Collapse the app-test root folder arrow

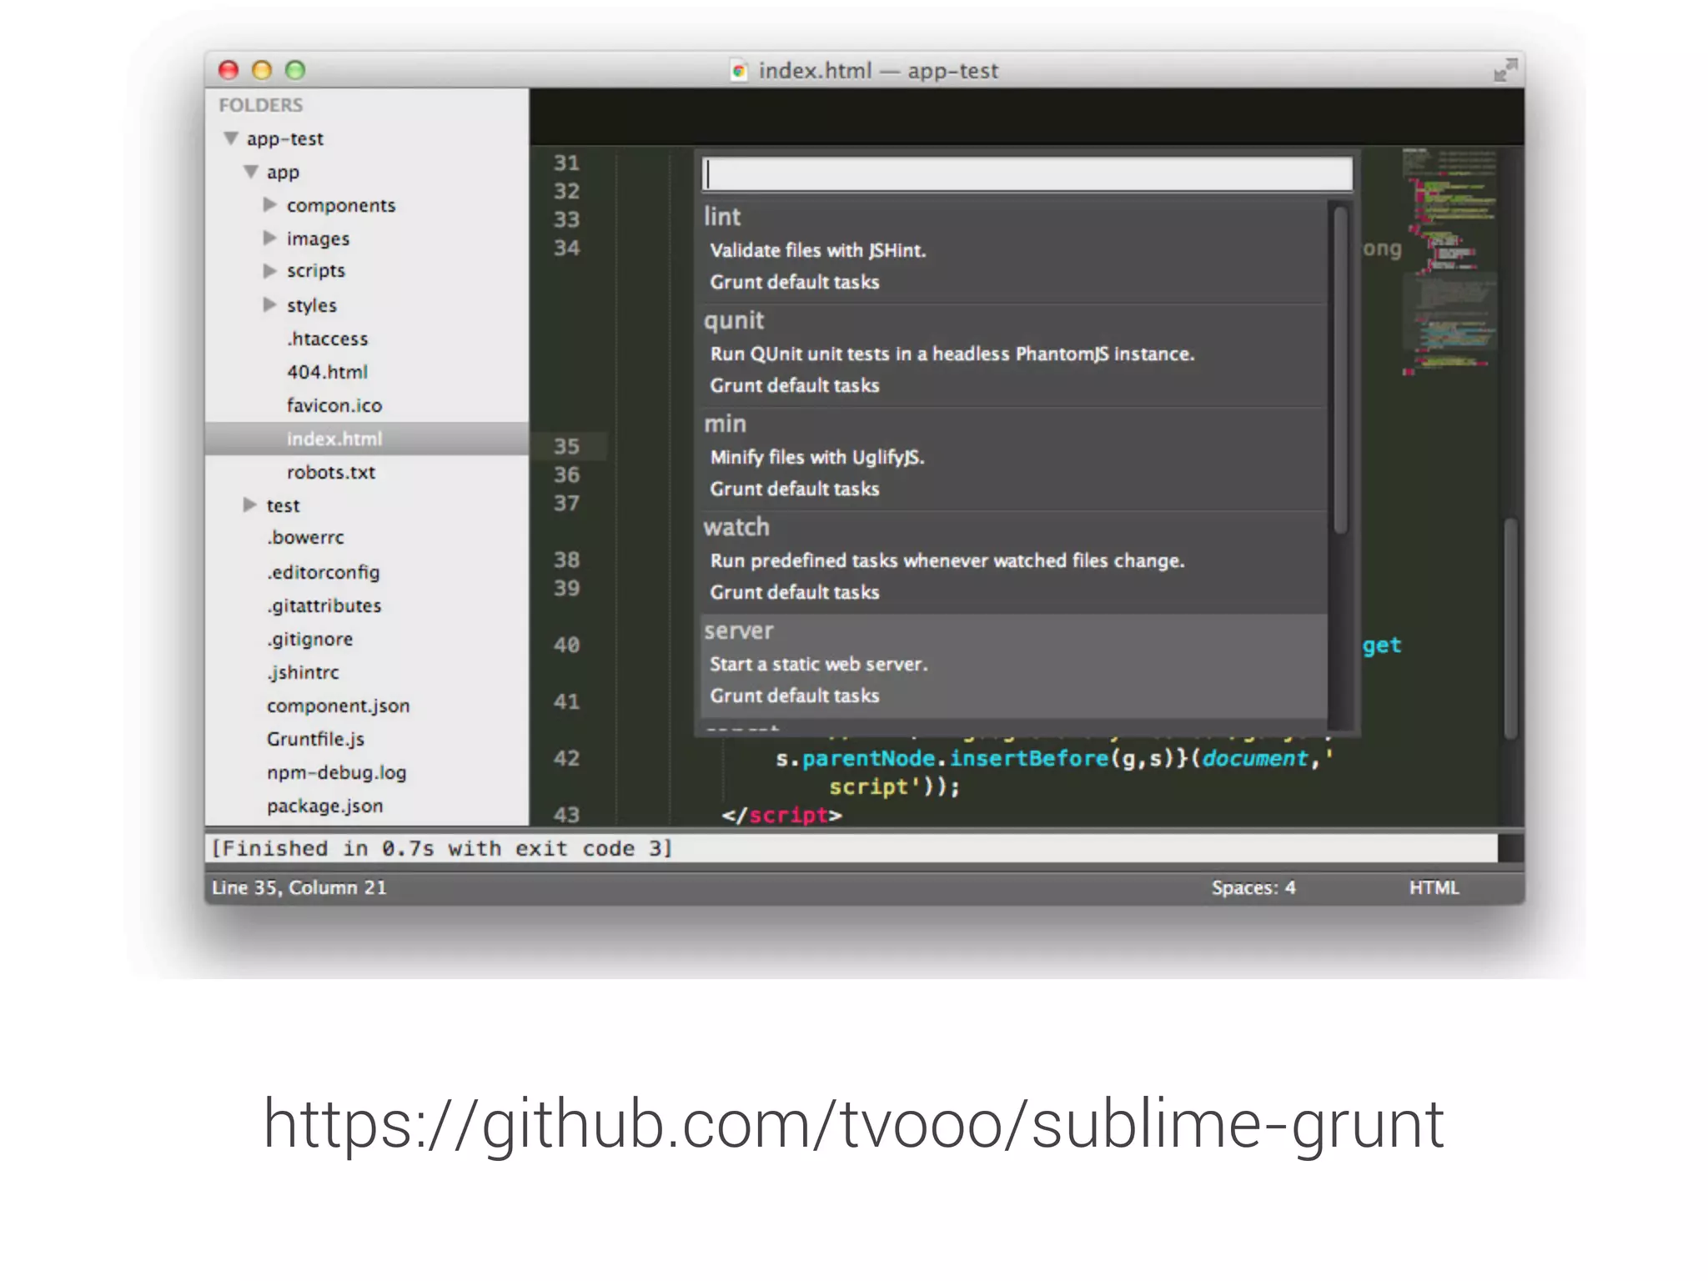[x=231, y=138]
